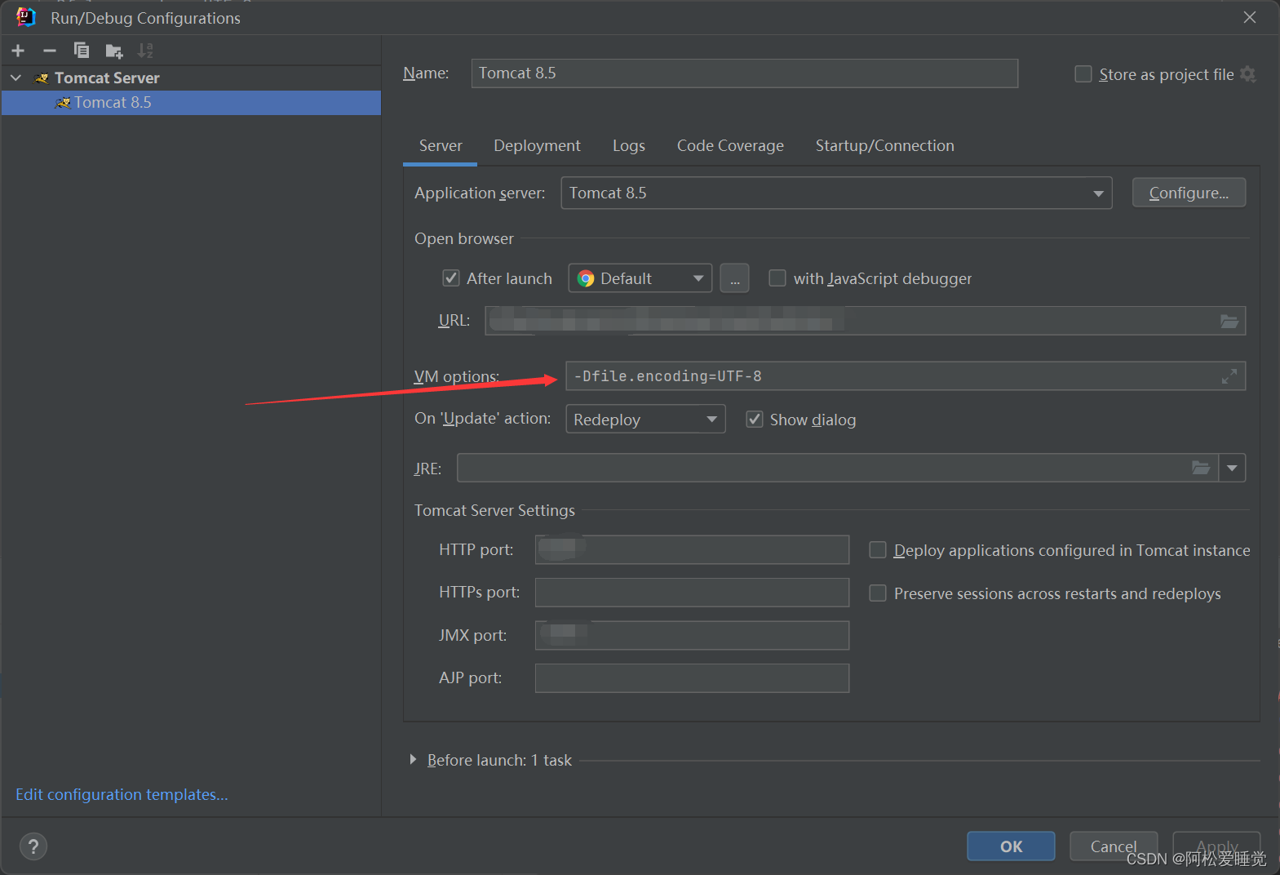Expand the Before launch section
1280x875 pixels.
pos(413,760)
